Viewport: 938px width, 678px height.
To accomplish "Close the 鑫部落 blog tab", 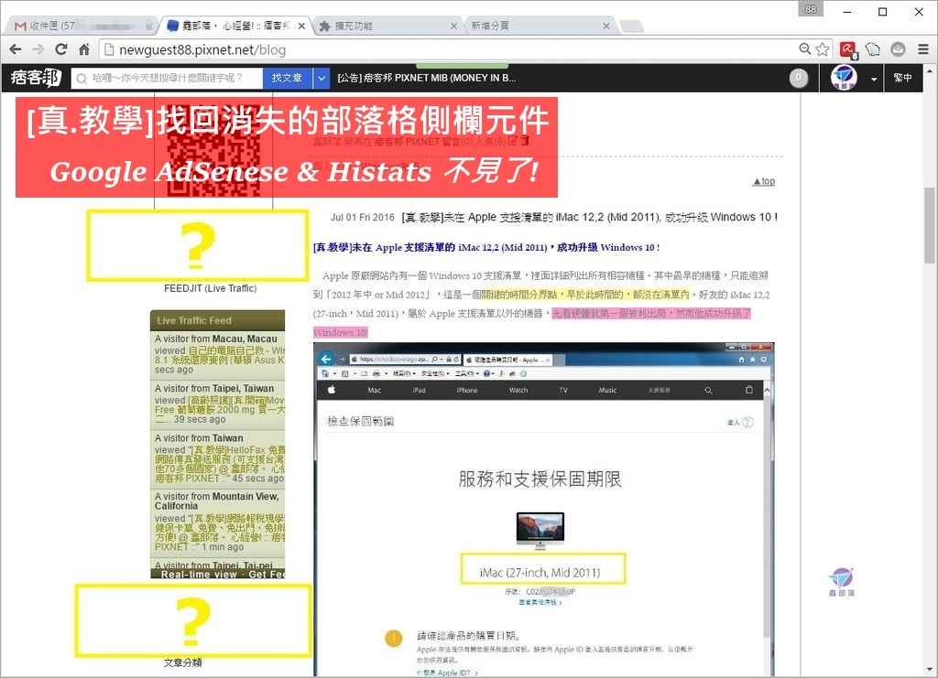I will (301, 27).
